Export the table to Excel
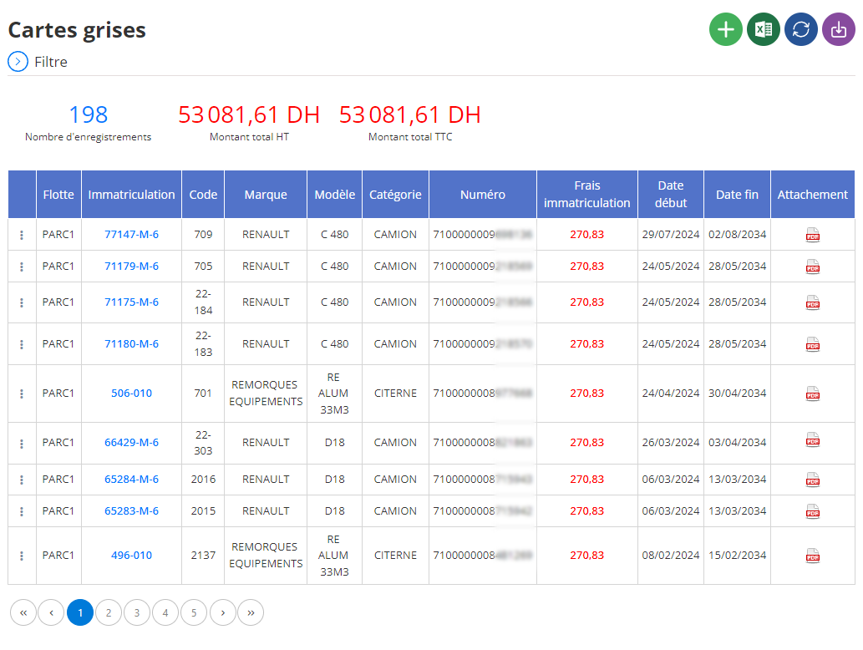The width and height of the screenshot is (863, 650). 763,29
